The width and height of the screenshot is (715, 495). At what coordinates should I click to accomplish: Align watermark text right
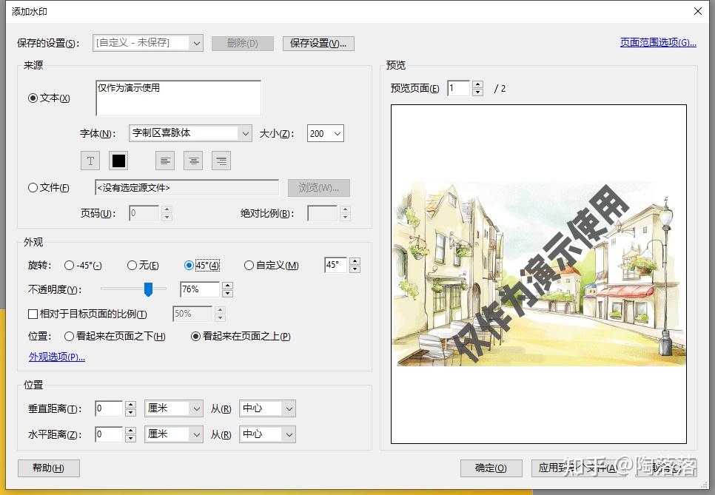[x=221, y=161]
